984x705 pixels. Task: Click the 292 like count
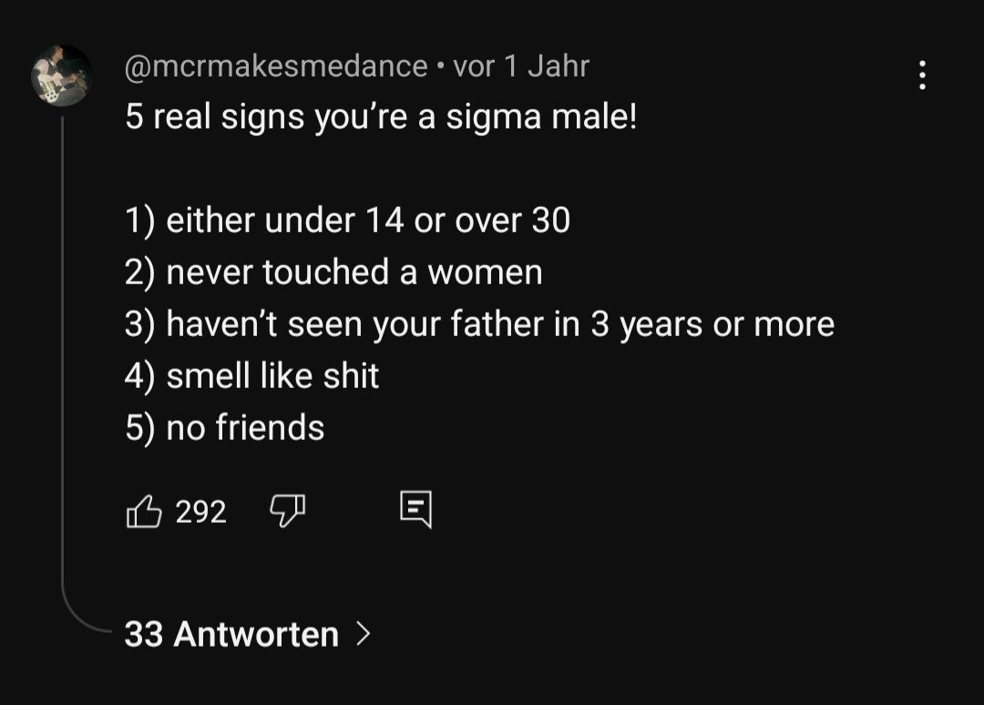[200, 512]
